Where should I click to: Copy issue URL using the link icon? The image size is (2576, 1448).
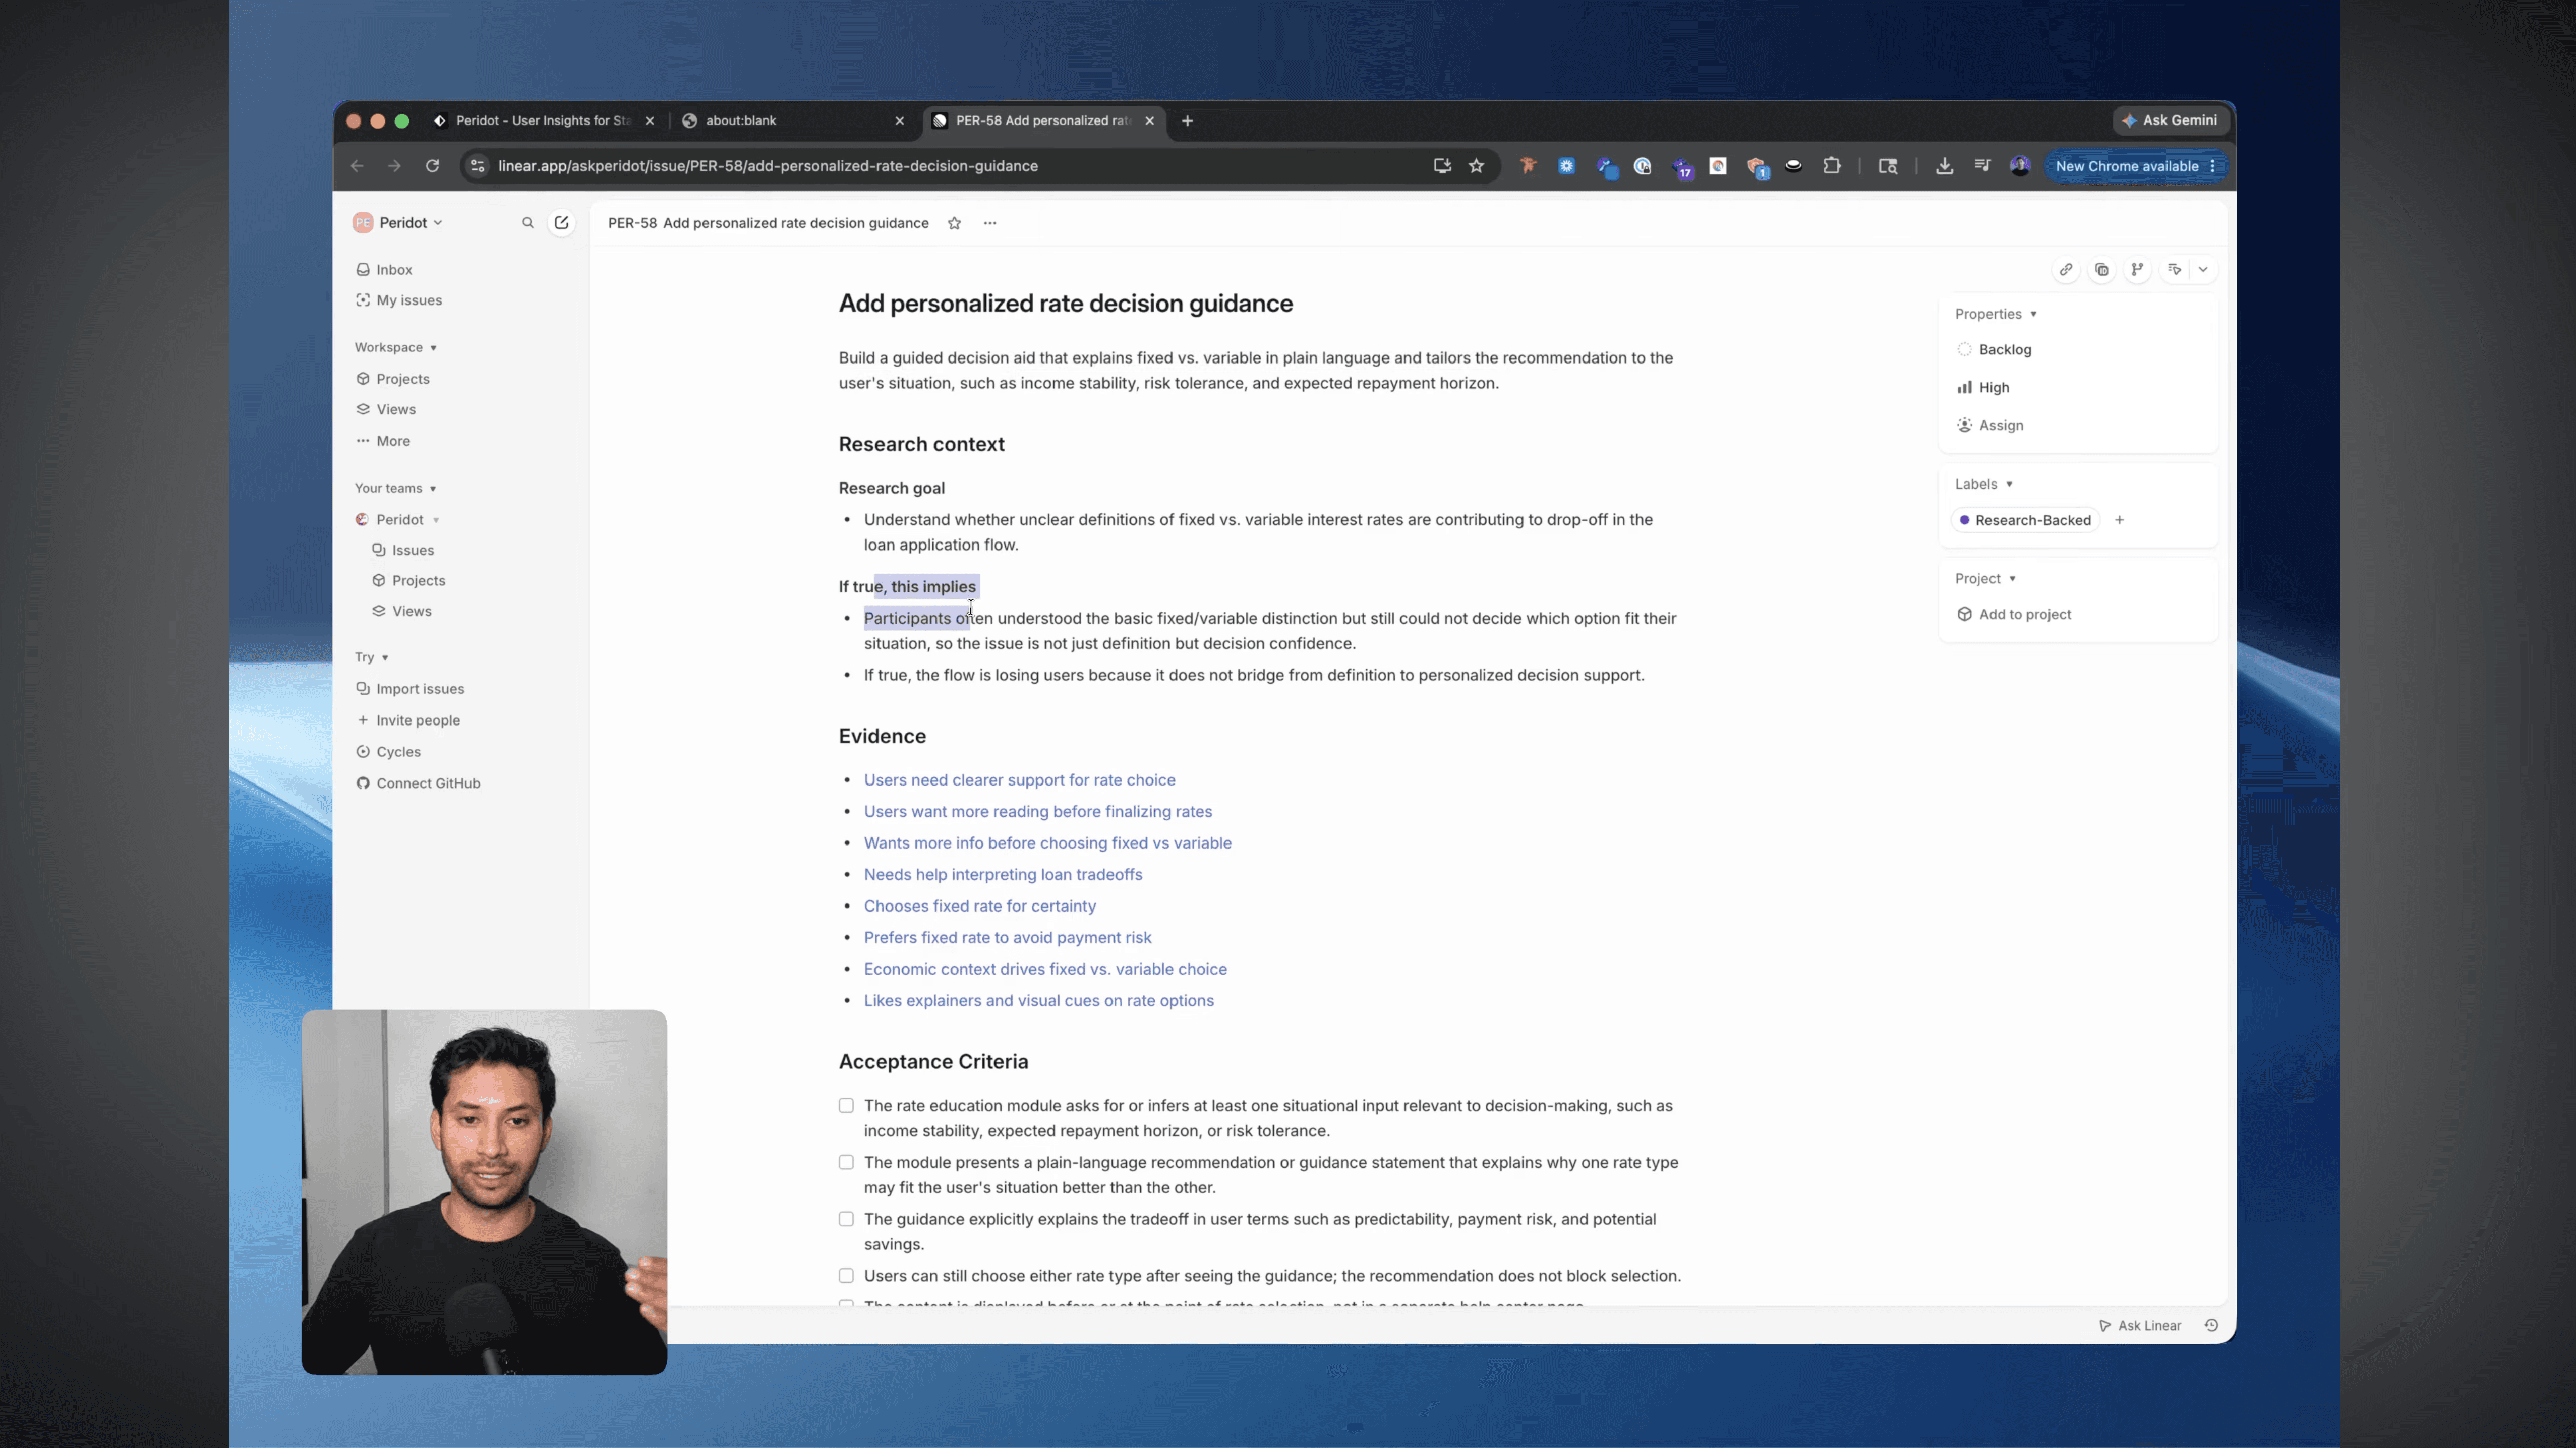click(2066, 269)
